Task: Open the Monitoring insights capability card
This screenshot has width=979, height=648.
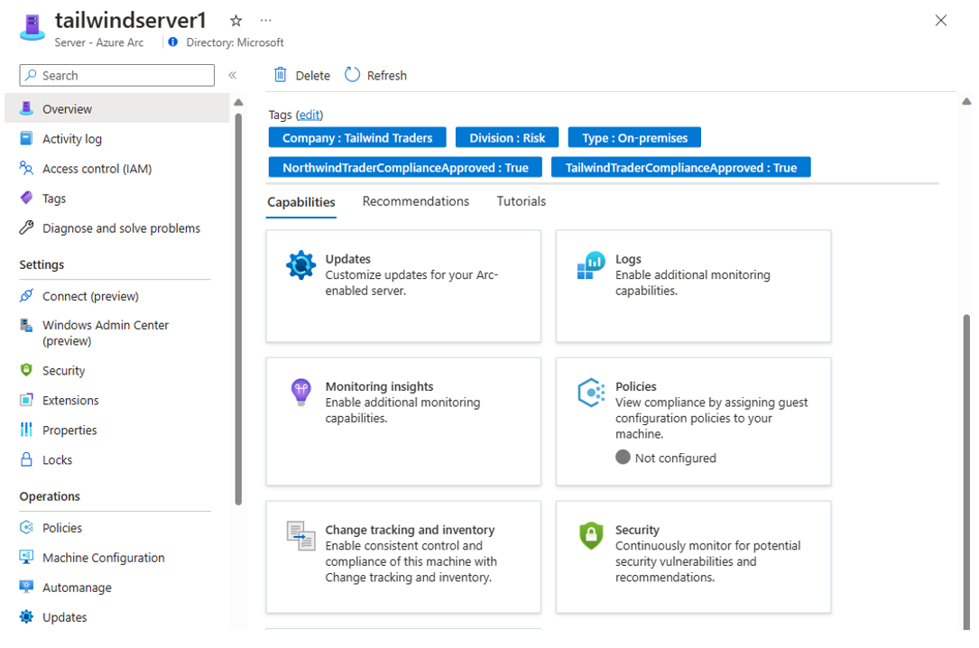Action: click(x=403, y=421)
